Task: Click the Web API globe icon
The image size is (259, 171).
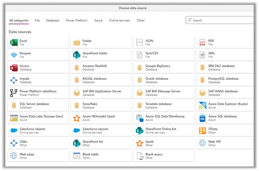Action: point(202,143)
